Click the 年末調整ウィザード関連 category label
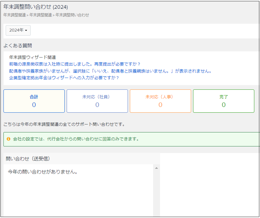Viewport: 260px width, 218px height. point(33,57)
